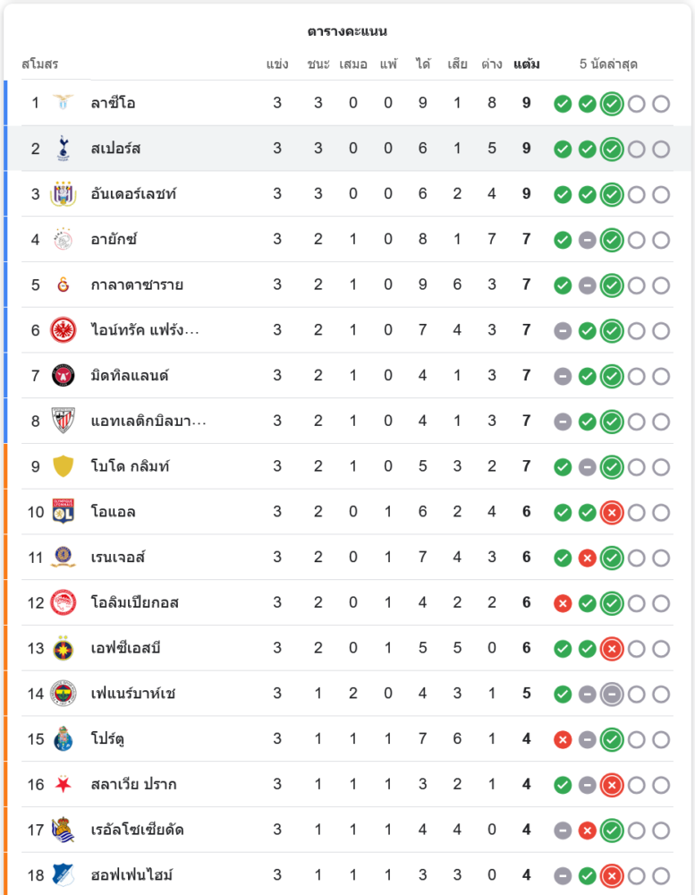695x895 pixels.
Task: Click the ตารางคะแนน table title
Action: coord(347,31)
